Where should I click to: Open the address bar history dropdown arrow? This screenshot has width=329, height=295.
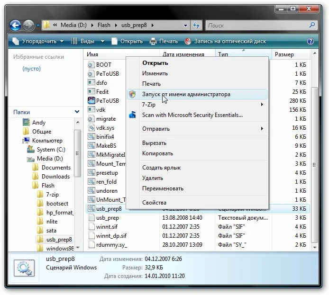[x=185, y=26]
